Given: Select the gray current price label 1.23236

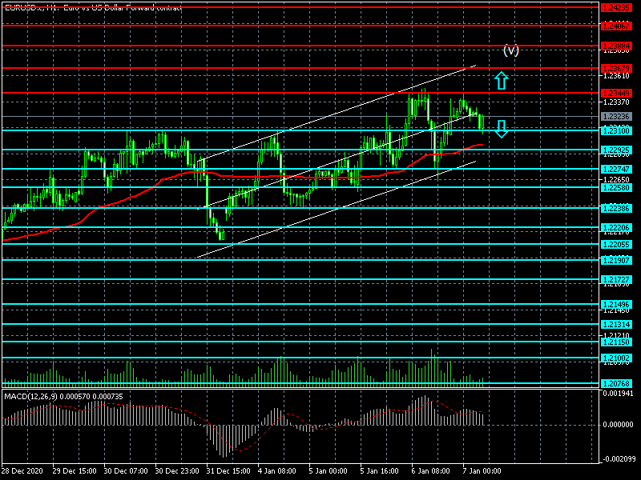Looking at the screenshot, I should click(x=615, y=116).
